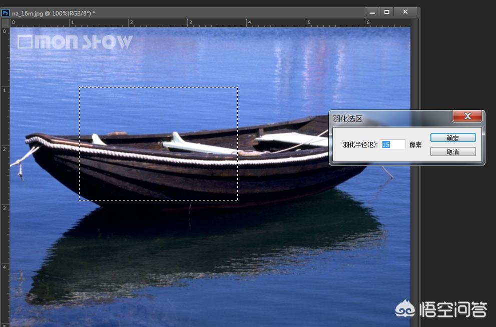Focus the 羽化半径 value input field
496x327 pixels.
[x=392, y=144]
